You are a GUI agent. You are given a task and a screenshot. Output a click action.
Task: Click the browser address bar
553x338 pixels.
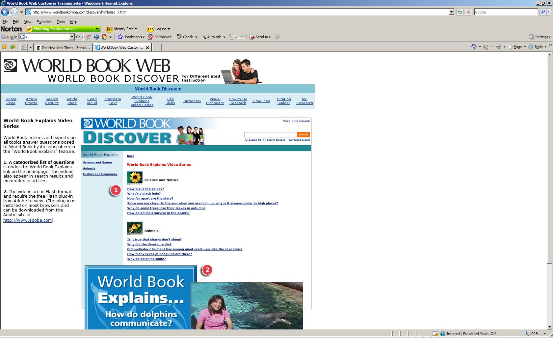point(237,12)
